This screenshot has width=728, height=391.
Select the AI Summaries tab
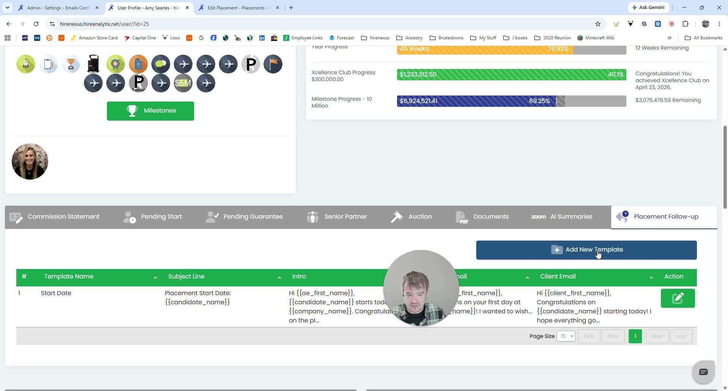click(562, 217)
